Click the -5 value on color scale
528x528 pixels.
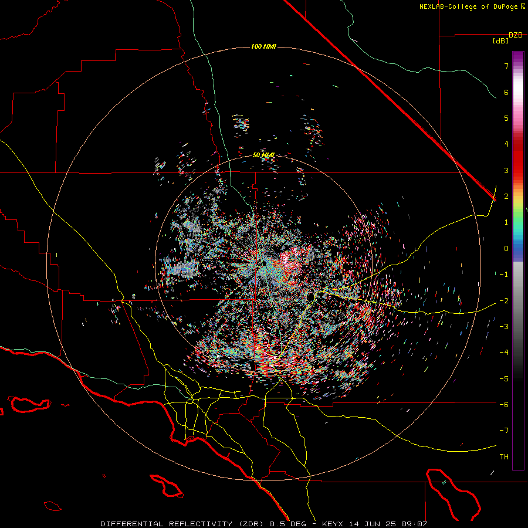(504, 379)
